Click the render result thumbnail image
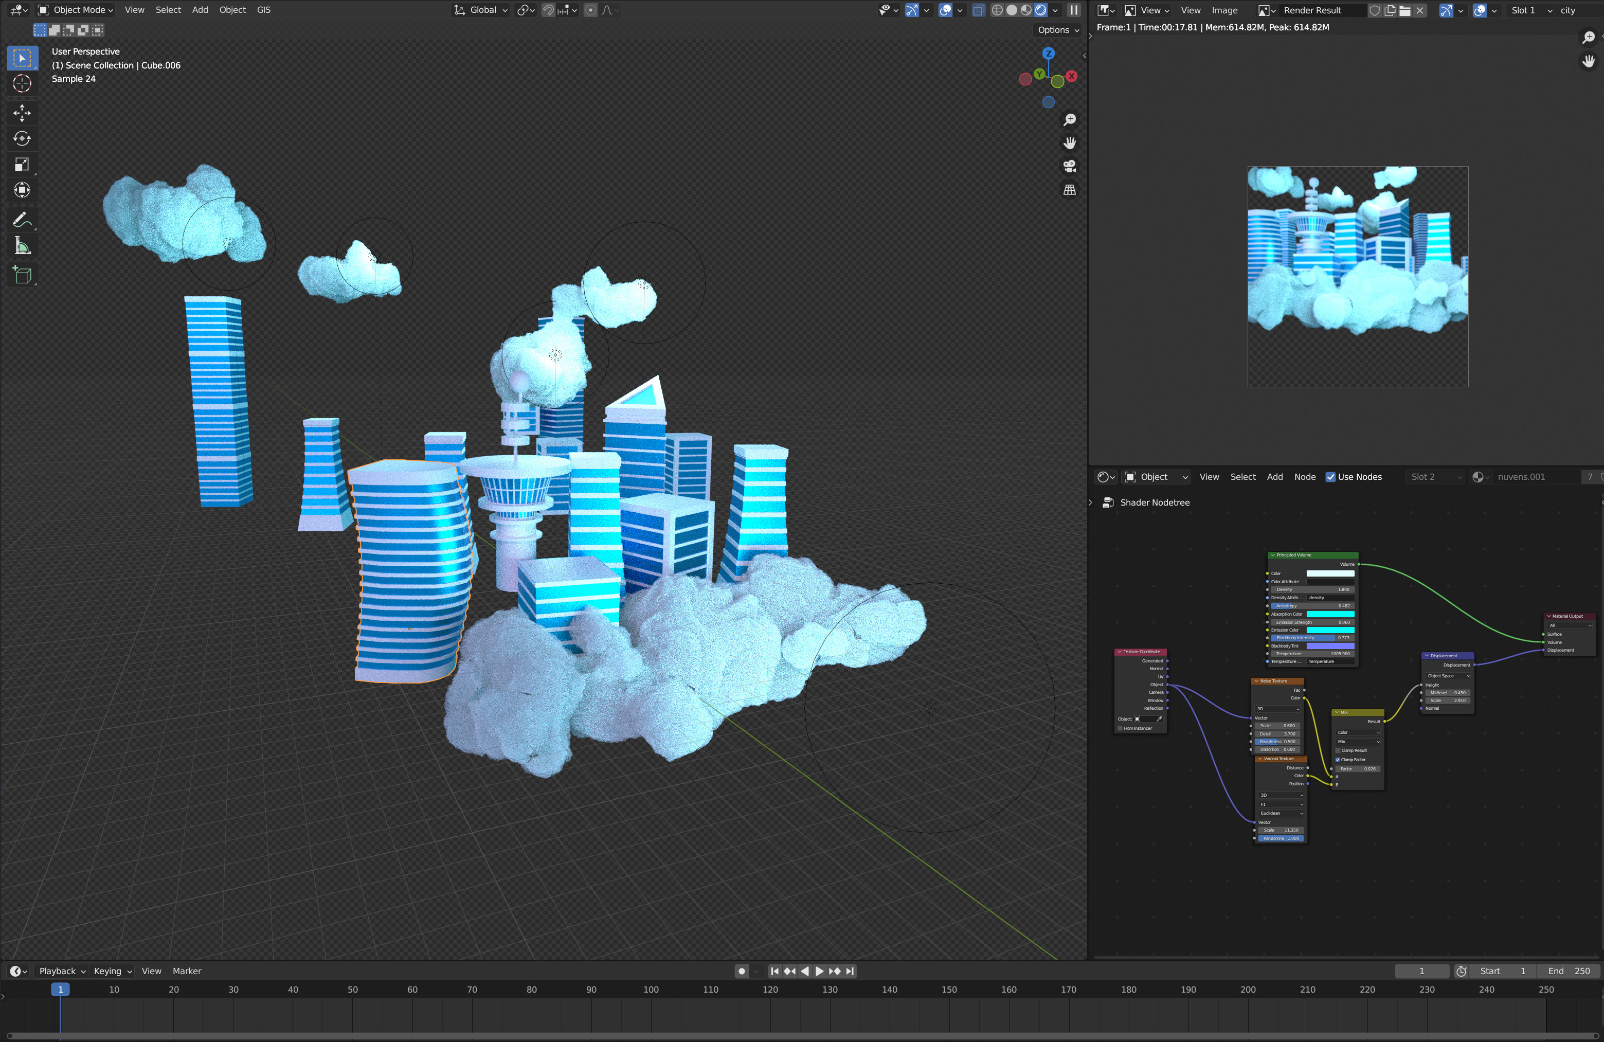 point(1357,277)
